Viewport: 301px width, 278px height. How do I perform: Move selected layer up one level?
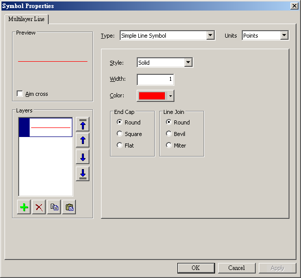[83, 141]
